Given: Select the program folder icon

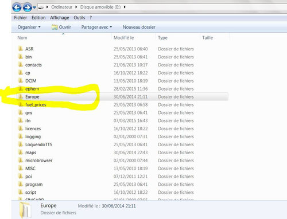Looking at the screenshot, I should point(21,184).
